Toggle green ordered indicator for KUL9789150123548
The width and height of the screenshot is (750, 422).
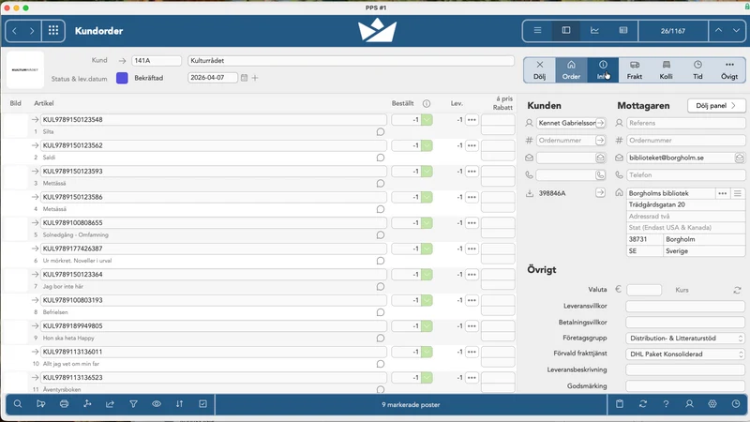pyautogui.click(x=427, y=120)
